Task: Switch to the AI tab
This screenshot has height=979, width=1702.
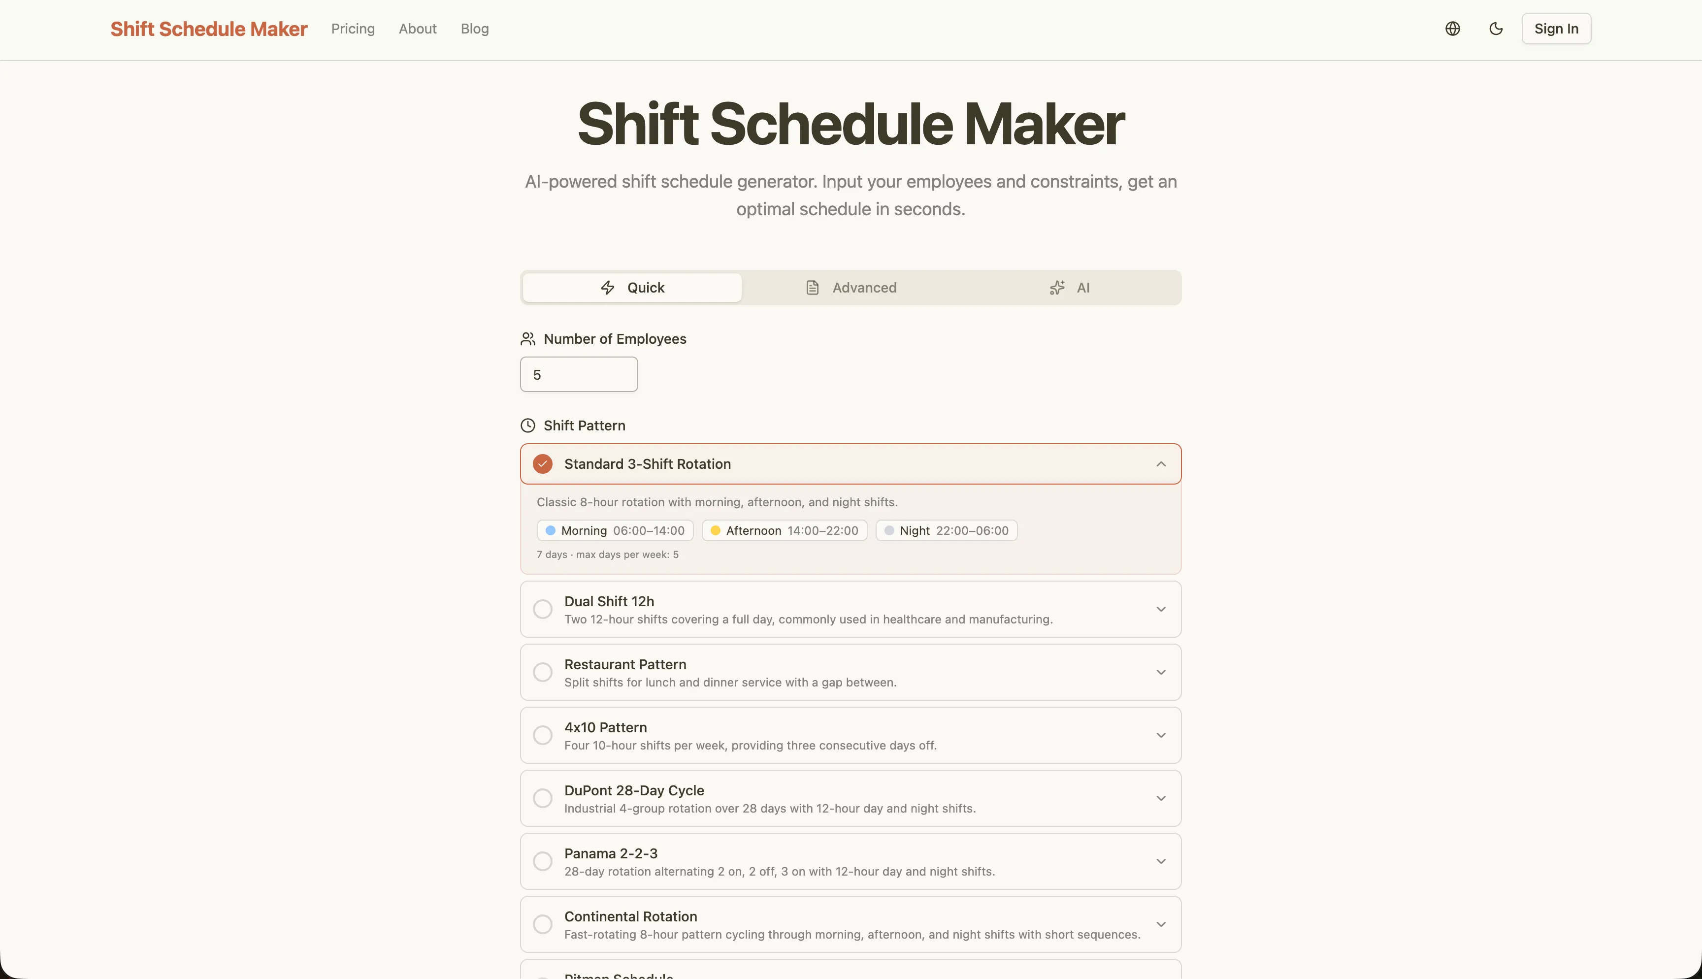Action: click(1082, 287)
